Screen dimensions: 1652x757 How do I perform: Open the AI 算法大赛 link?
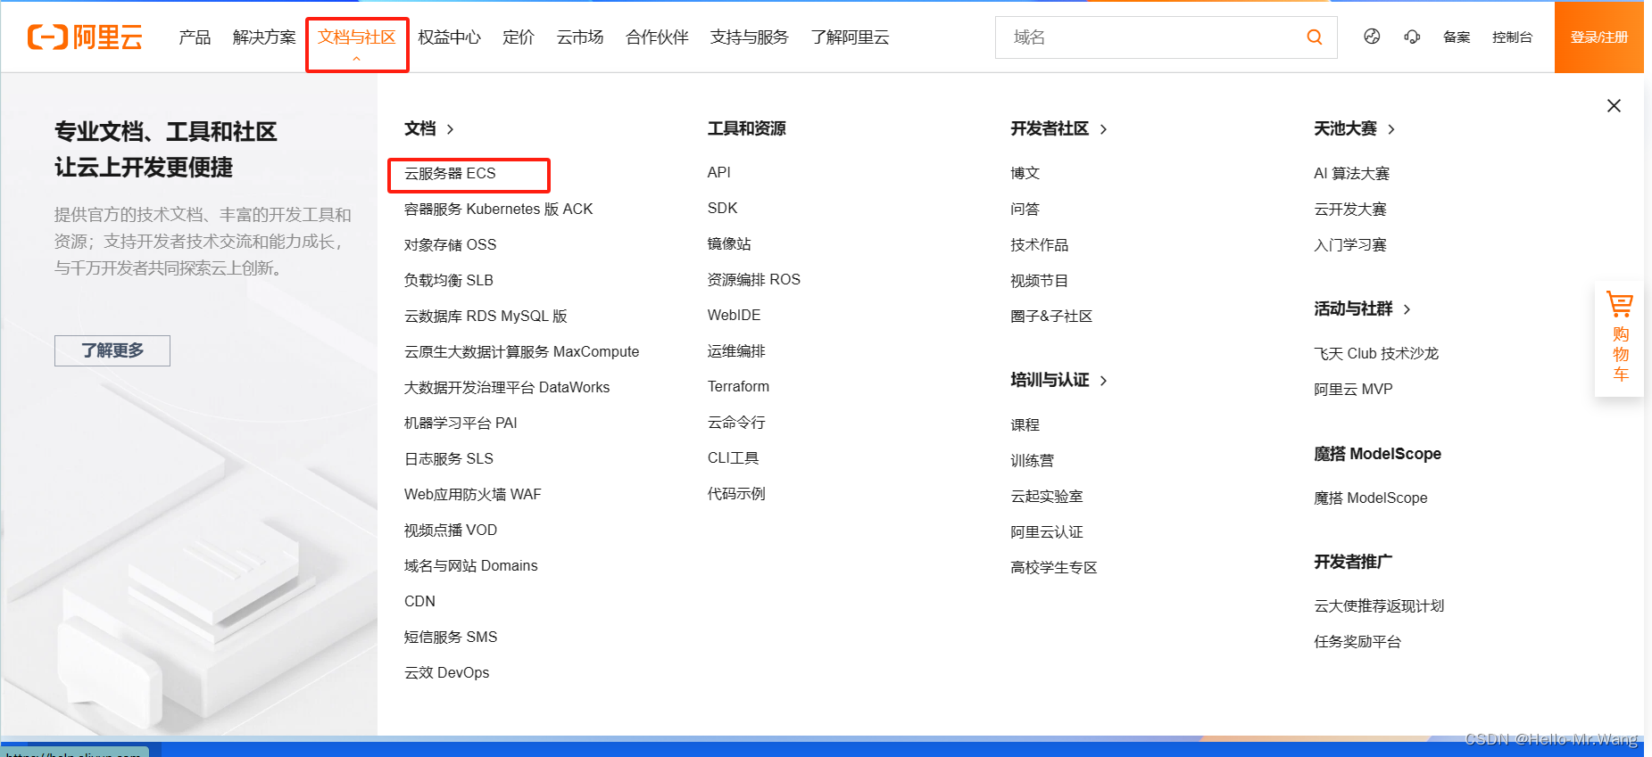click(1351, 173)
